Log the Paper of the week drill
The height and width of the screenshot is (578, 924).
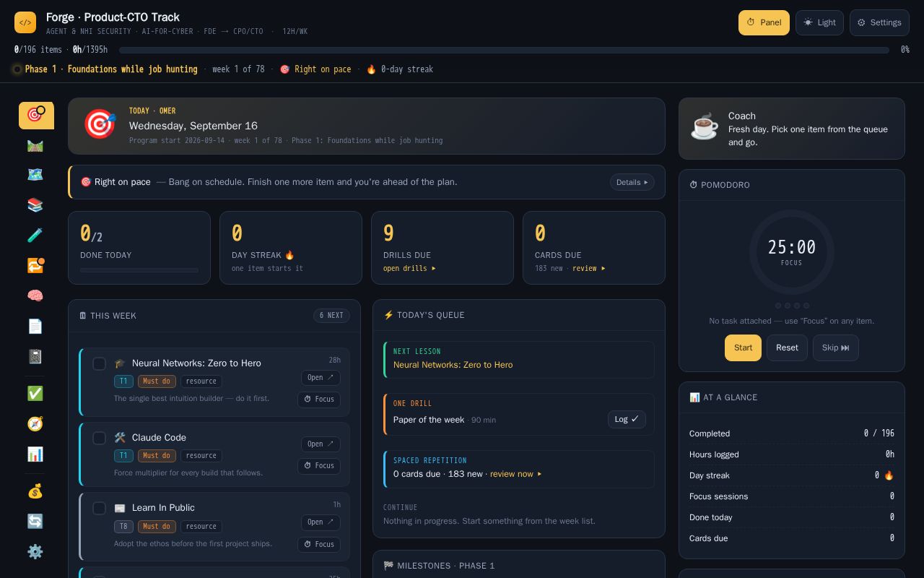coord(627,419)
